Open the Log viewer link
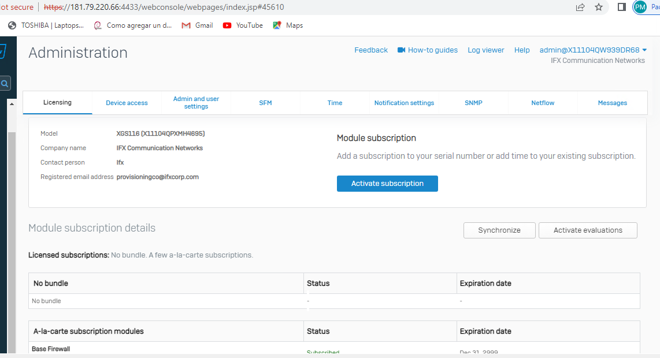 (x=485, y=50)
